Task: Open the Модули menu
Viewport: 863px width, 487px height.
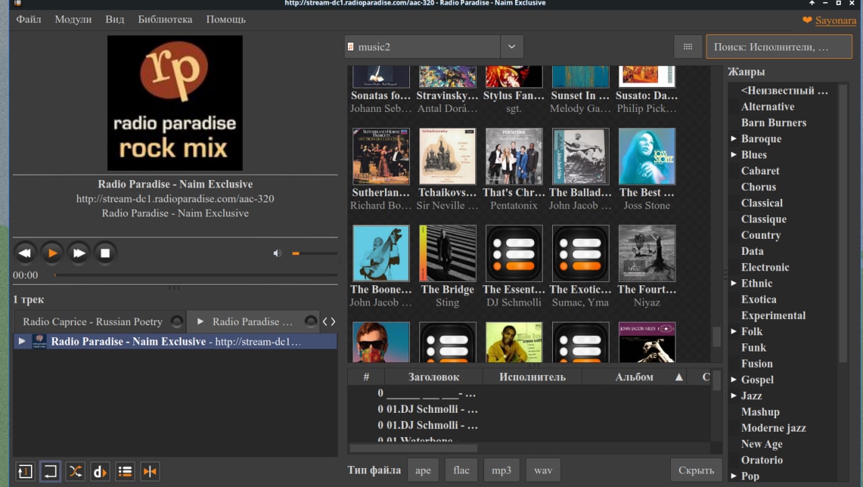Action: point(73,20)
